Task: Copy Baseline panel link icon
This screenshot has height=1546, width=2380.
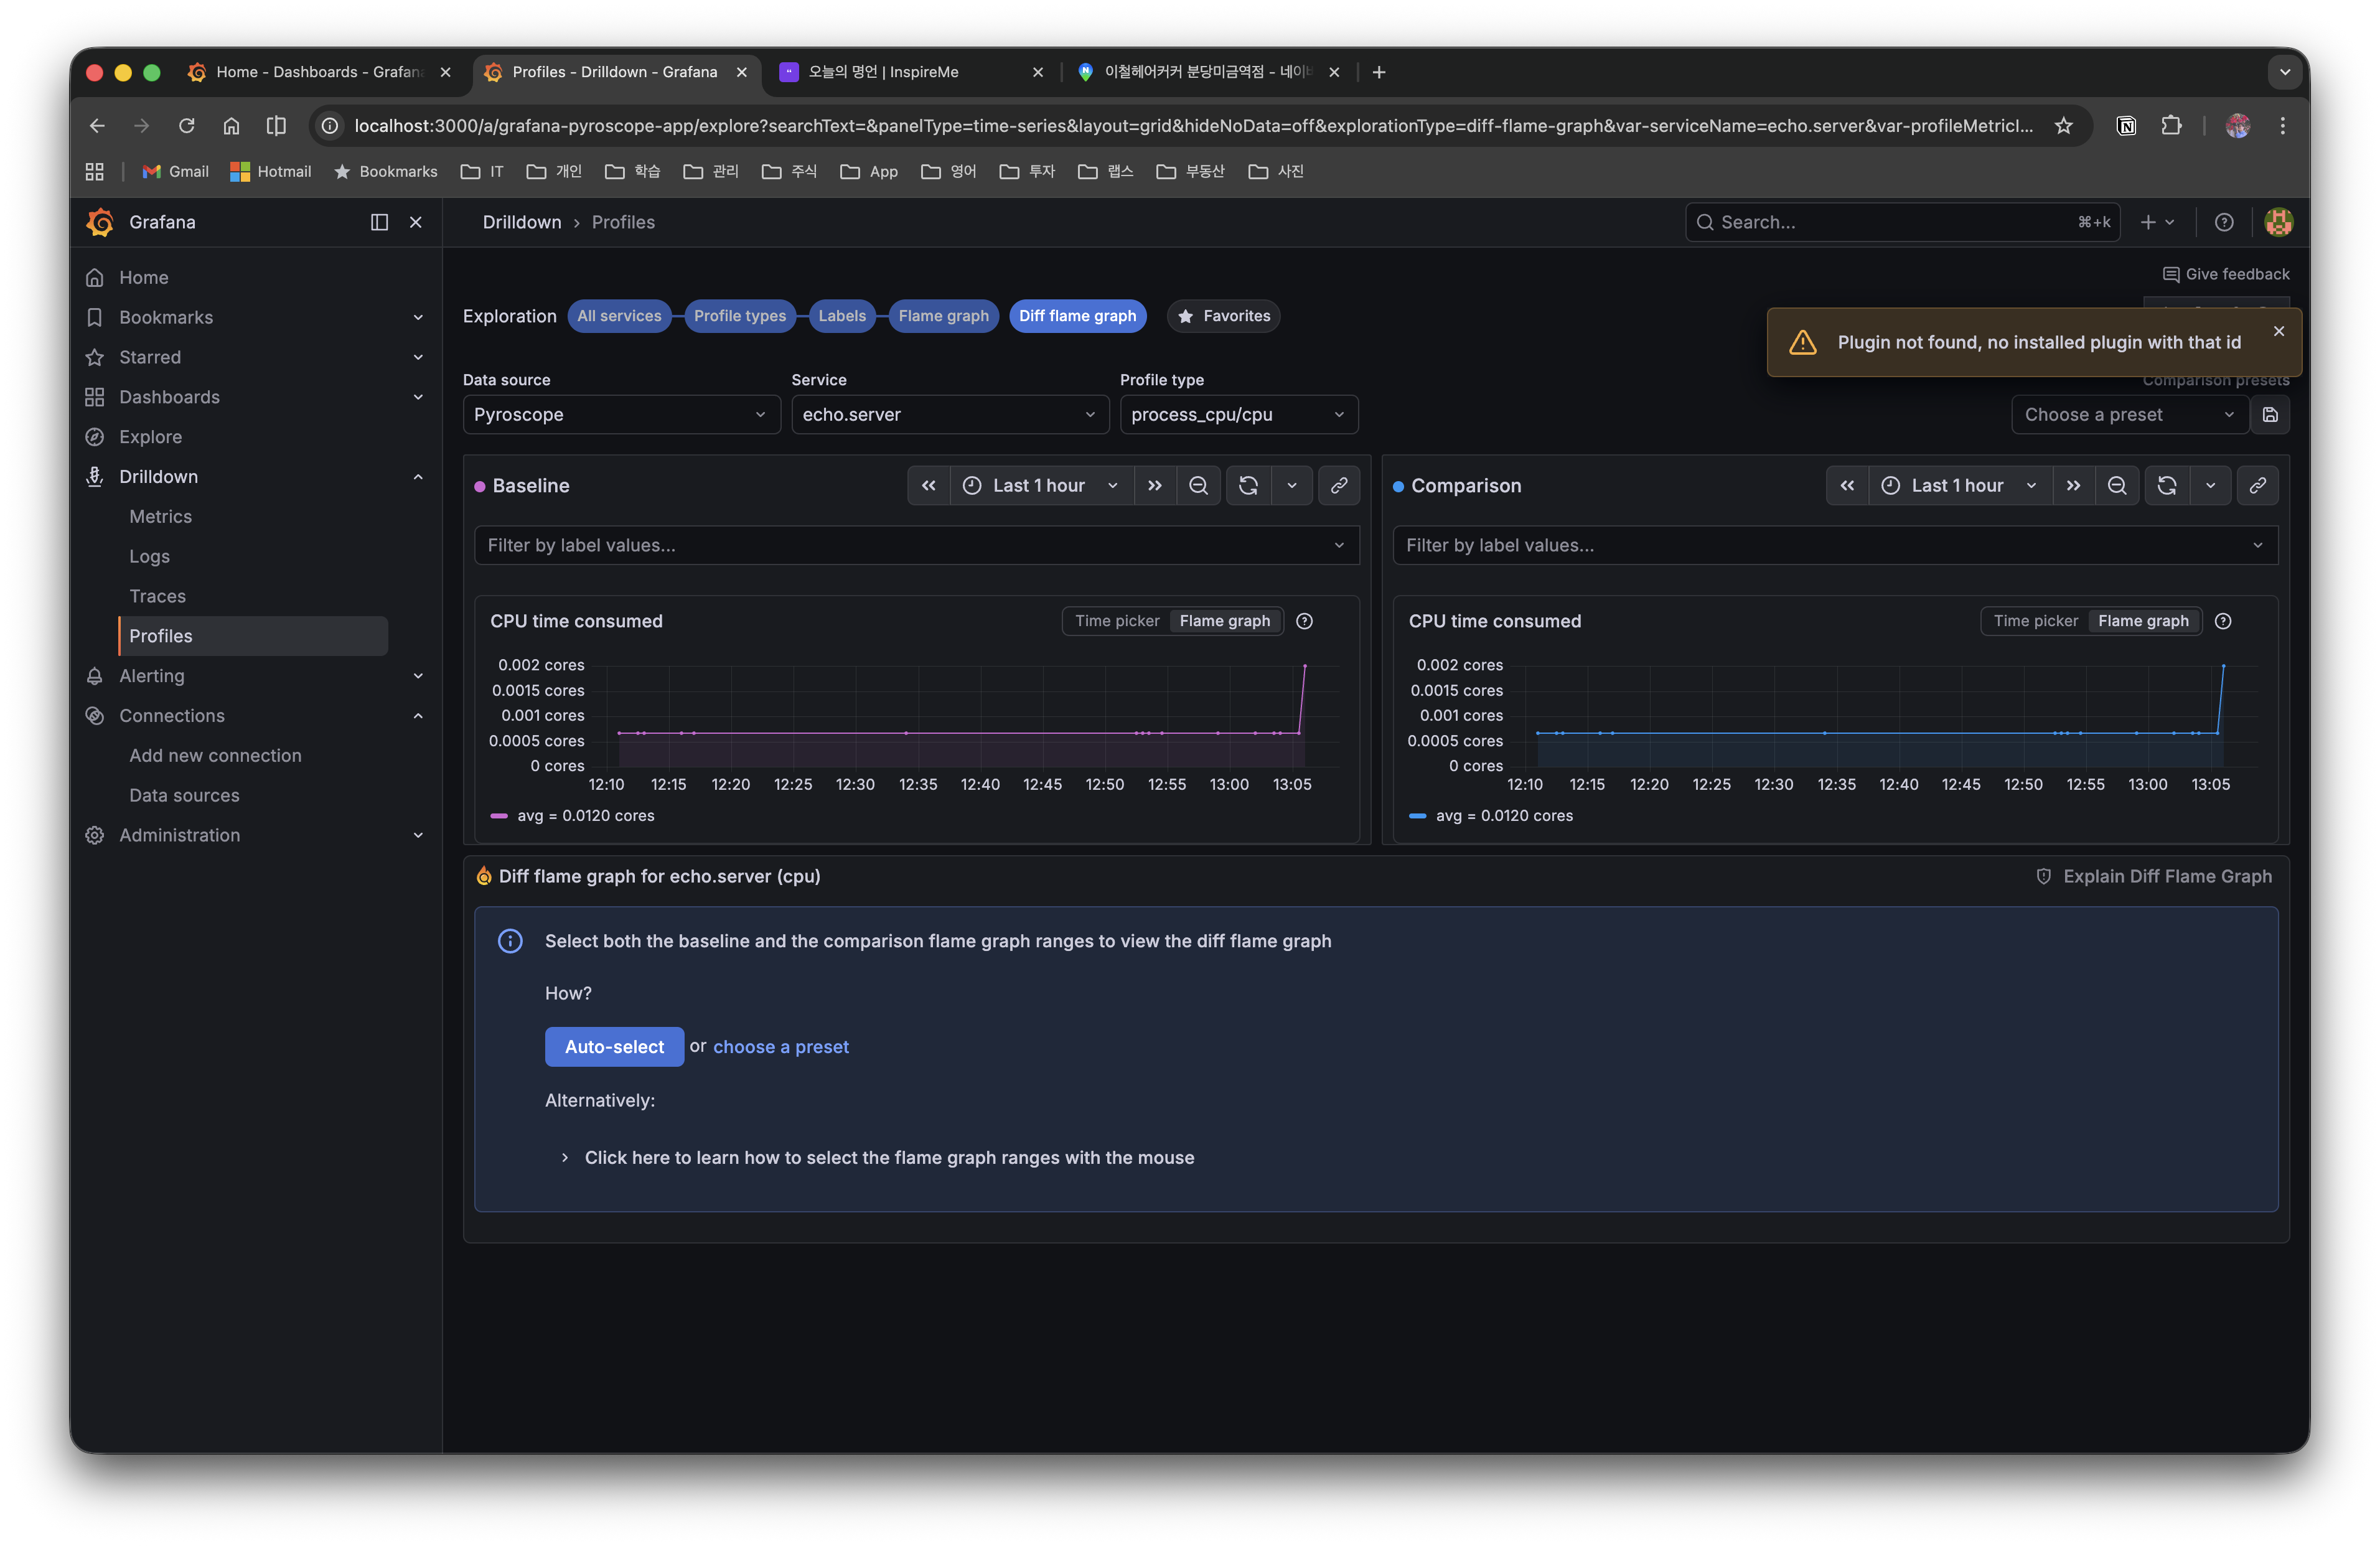Action: (1339, 485)
